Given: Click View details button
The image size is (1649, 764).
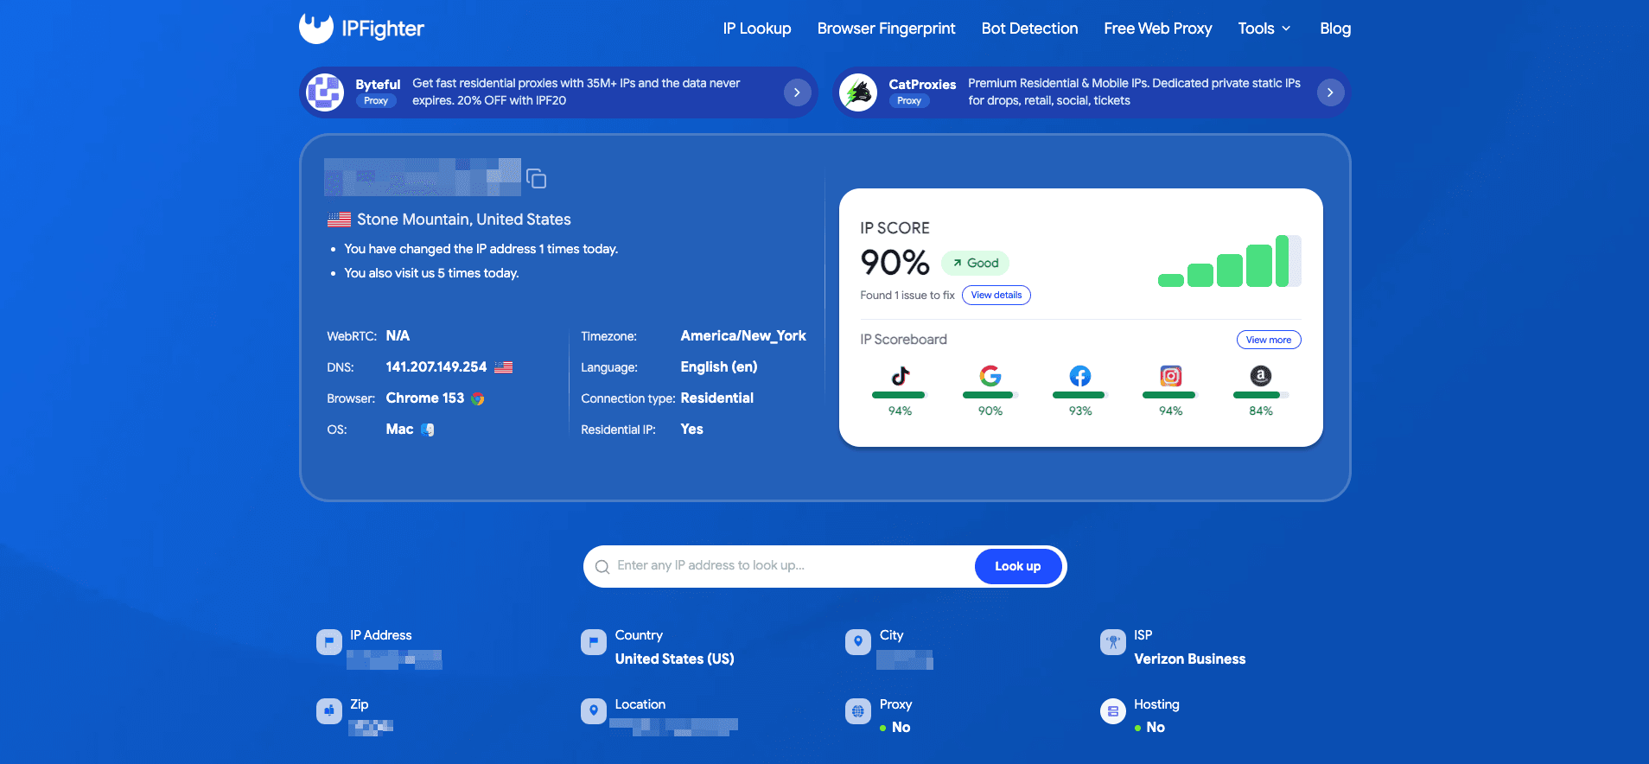Looking at the screenshot, I should coord(996,295).
